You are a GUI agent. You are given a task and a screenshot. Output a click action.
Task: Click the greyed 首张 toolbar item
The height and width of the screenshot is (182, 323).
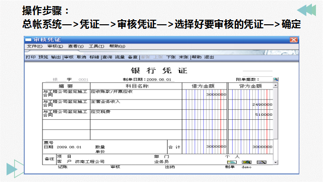tap(145, 57)
